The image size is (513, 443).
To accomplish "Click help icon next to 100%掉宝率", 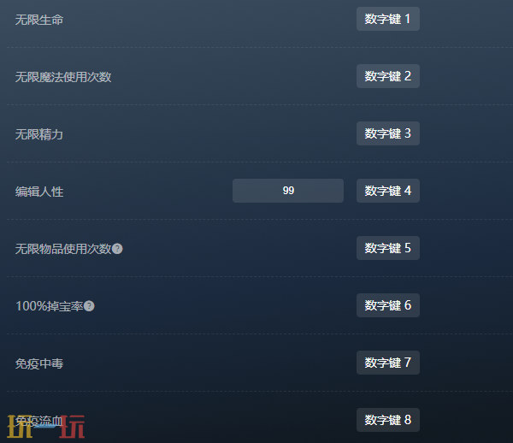I will tap(89, 306).
